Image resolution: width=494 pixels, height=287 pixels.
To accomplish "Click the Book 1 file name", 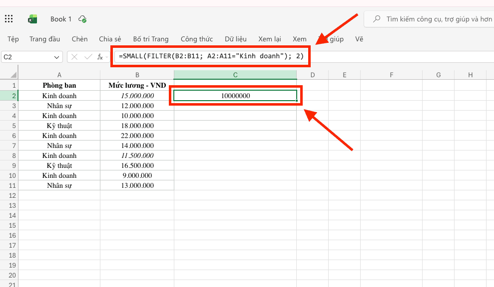I will coord(61,19).
